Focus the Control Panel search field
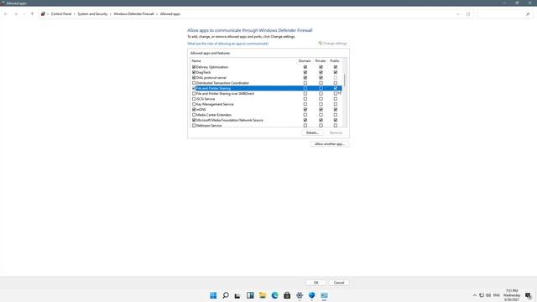 (x=501, y=14)
